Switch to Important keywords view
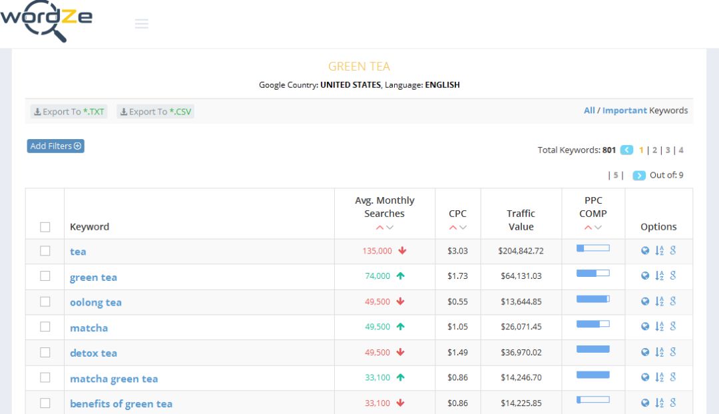This screenshot has width=719, height=414. [x=624, y=110]
